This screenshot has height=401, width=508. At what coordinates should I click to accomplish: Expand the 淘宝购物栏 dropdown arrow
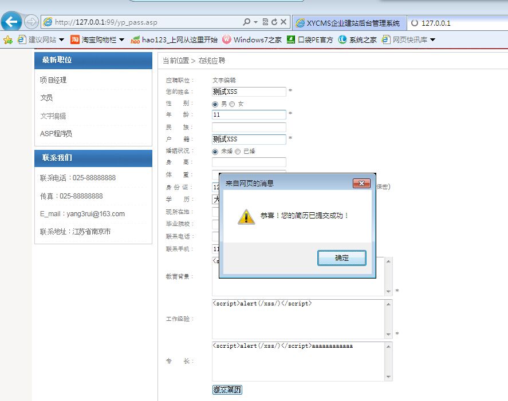[x=122, y=40]
